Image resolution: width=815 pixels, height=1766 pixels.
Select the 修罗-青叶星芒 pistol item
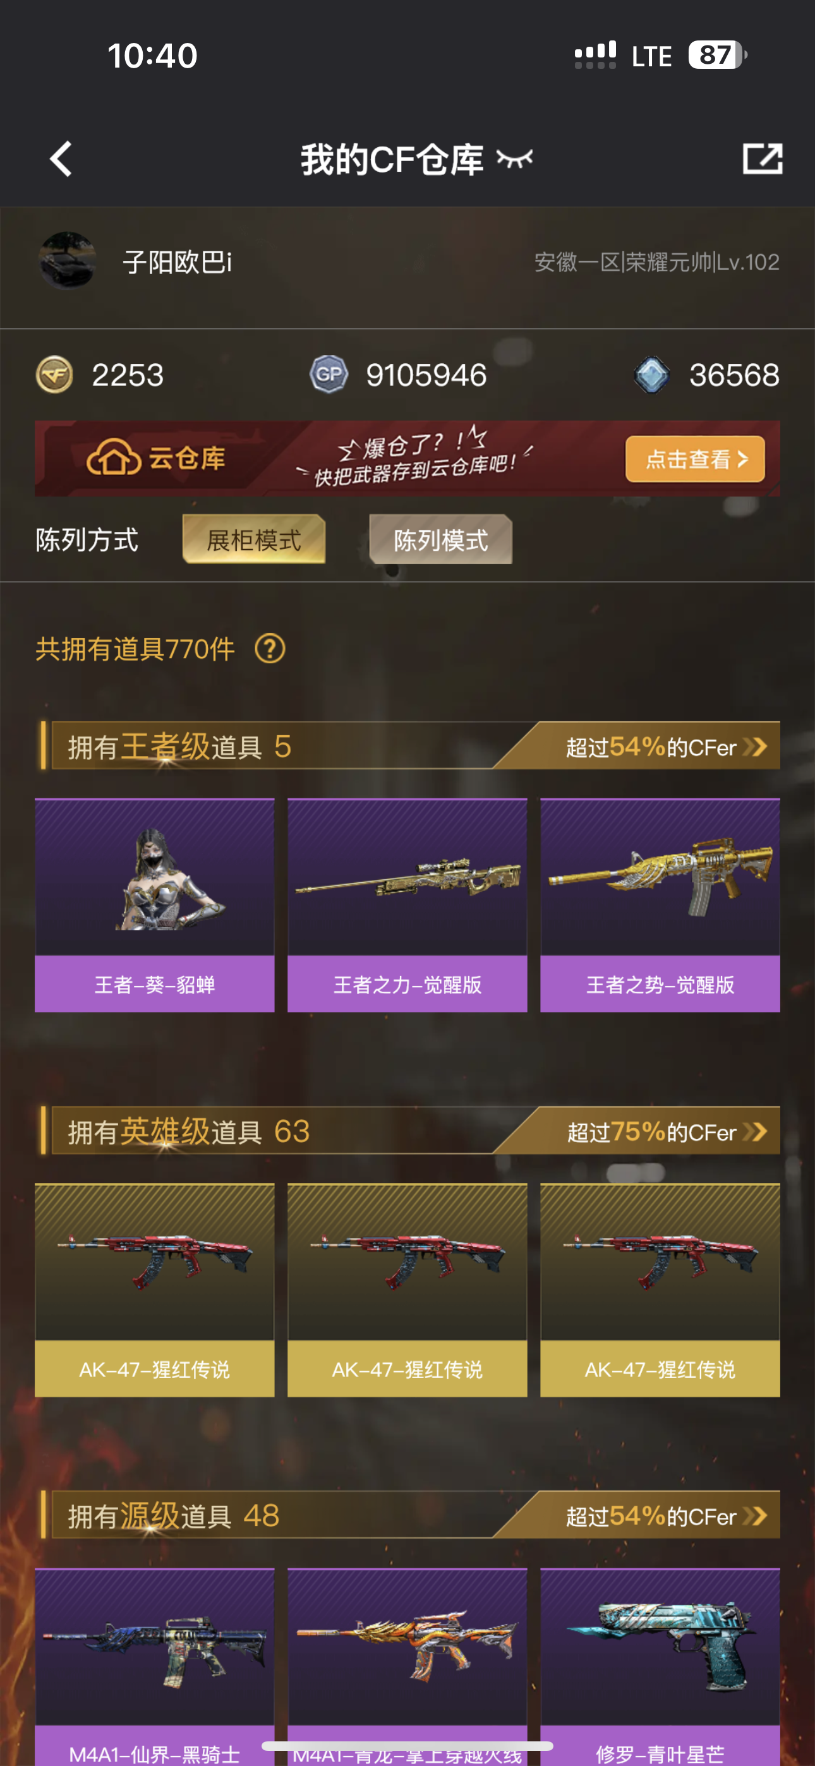point(660,1666)
